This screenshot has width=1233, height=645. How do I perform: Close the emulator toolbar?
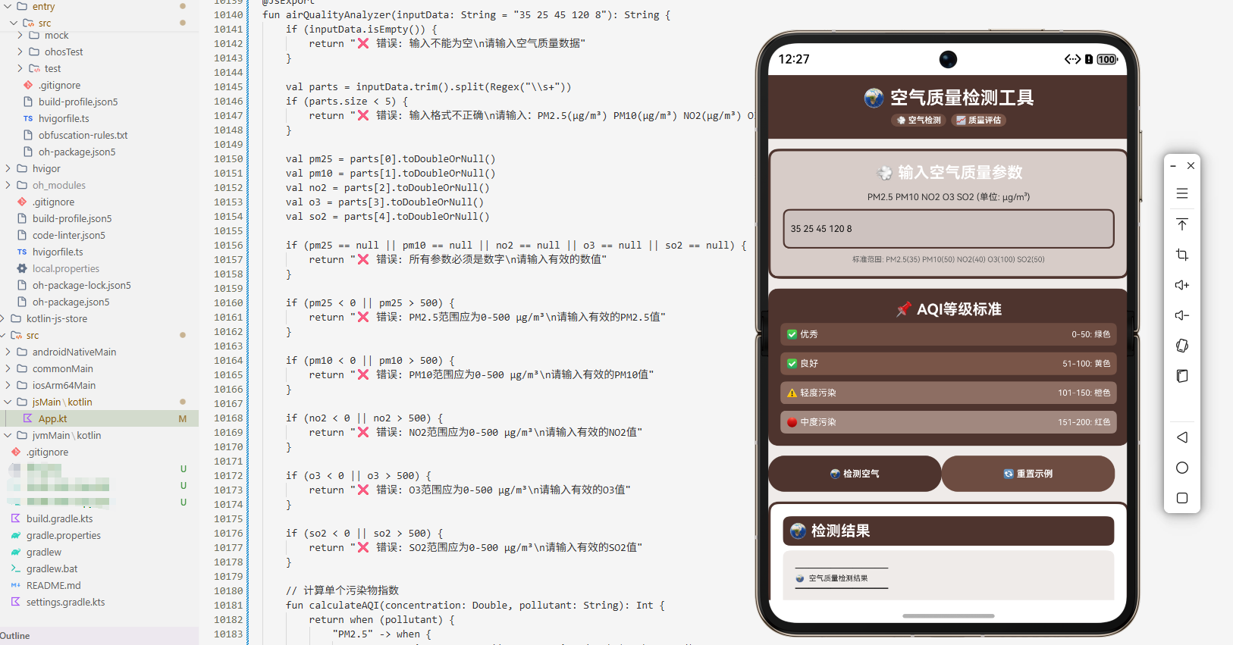coord(1191,165)
